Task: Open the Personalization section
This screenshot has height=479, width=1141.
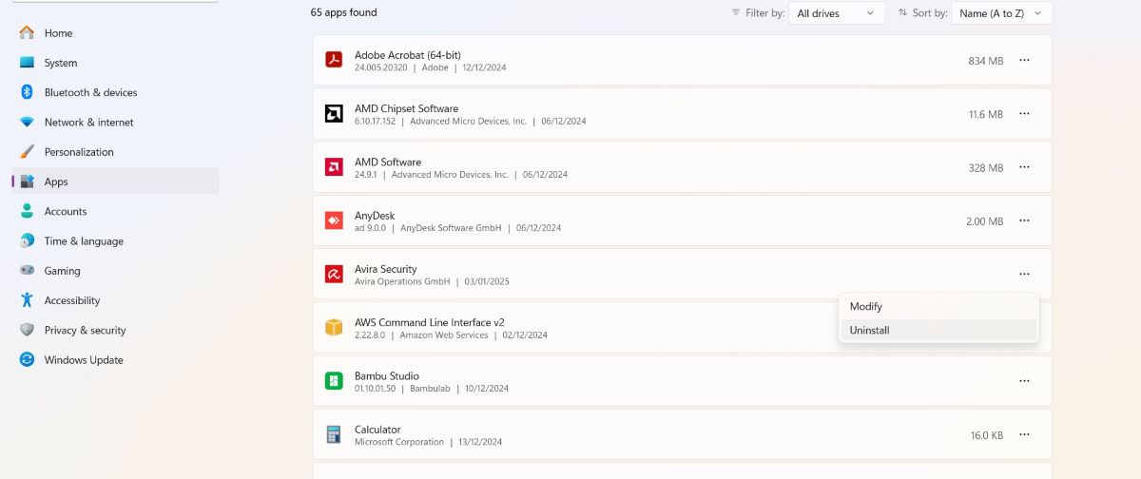Action: point(115,152)
